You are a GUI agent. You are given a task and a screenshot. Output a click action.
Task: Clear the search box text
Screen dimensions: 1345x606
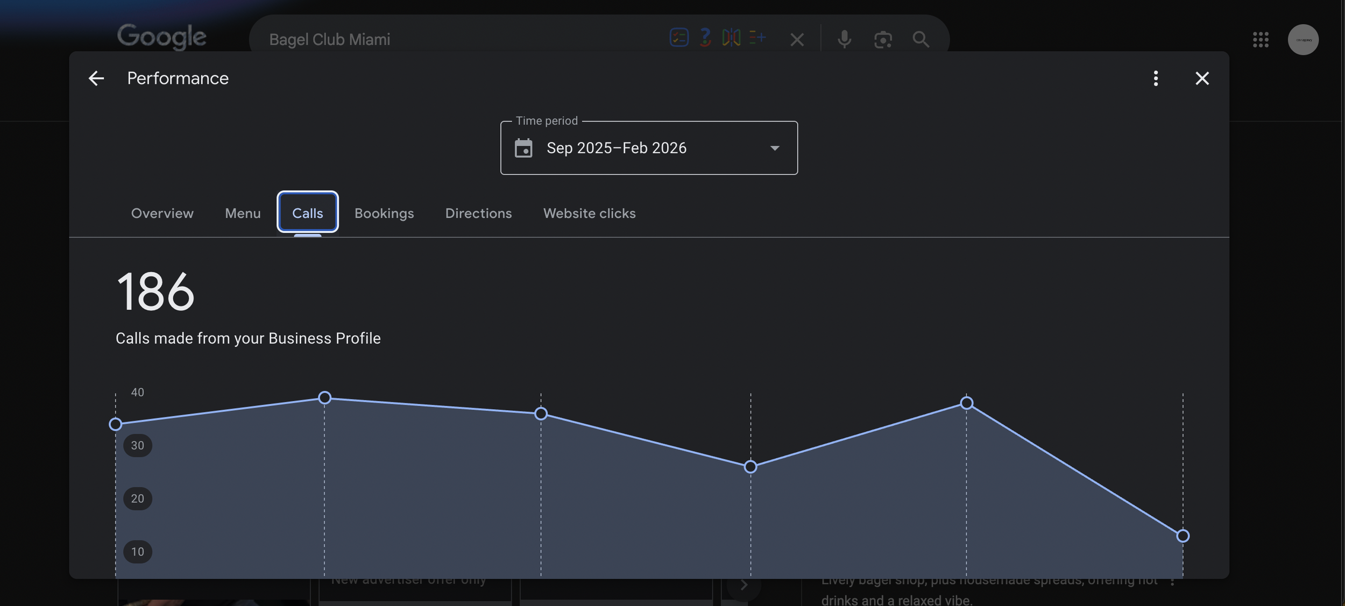797,39
